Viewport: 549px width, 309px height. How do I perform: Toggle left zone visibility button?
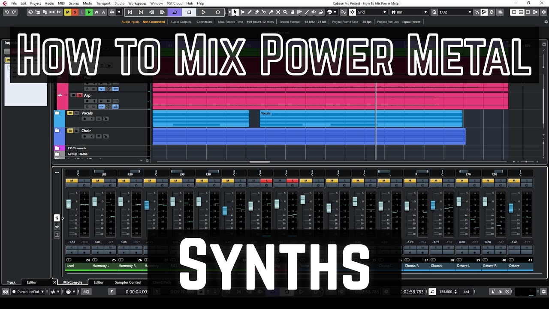[x=513, y=12]
